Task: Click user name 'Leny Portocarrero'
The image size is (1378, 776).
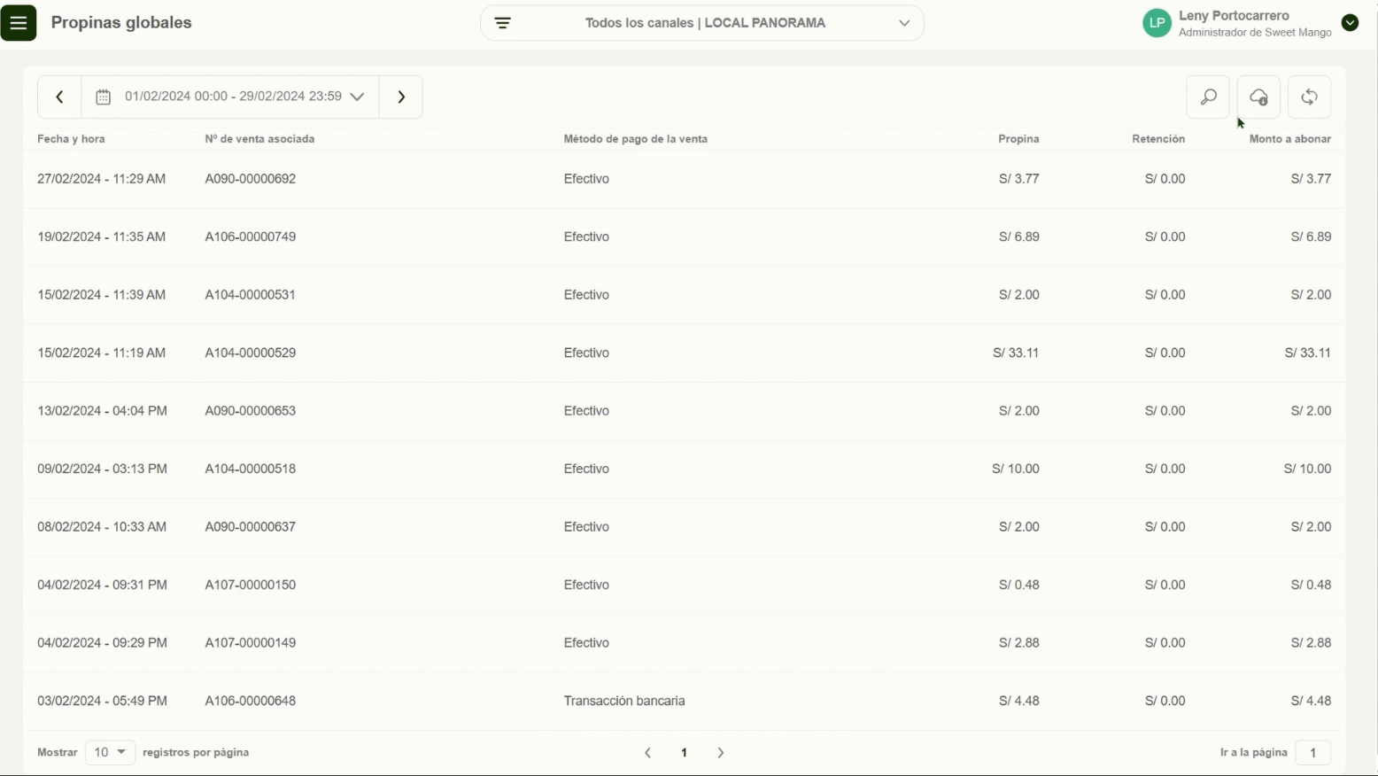Action: click(x=1234, y=16)
